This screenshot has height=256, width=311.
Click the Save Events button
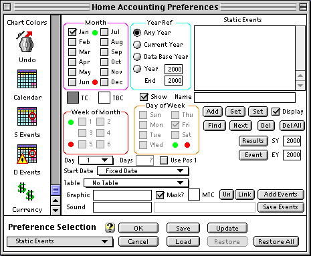(281, 207)
